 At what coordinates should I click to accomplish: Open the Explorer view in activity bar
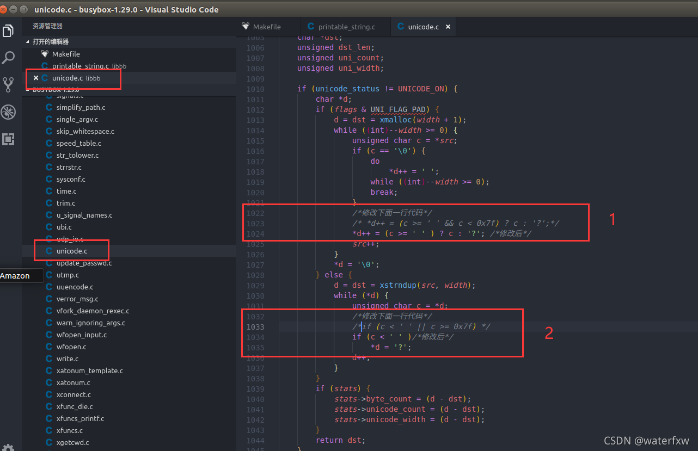(x=8, y=30)
